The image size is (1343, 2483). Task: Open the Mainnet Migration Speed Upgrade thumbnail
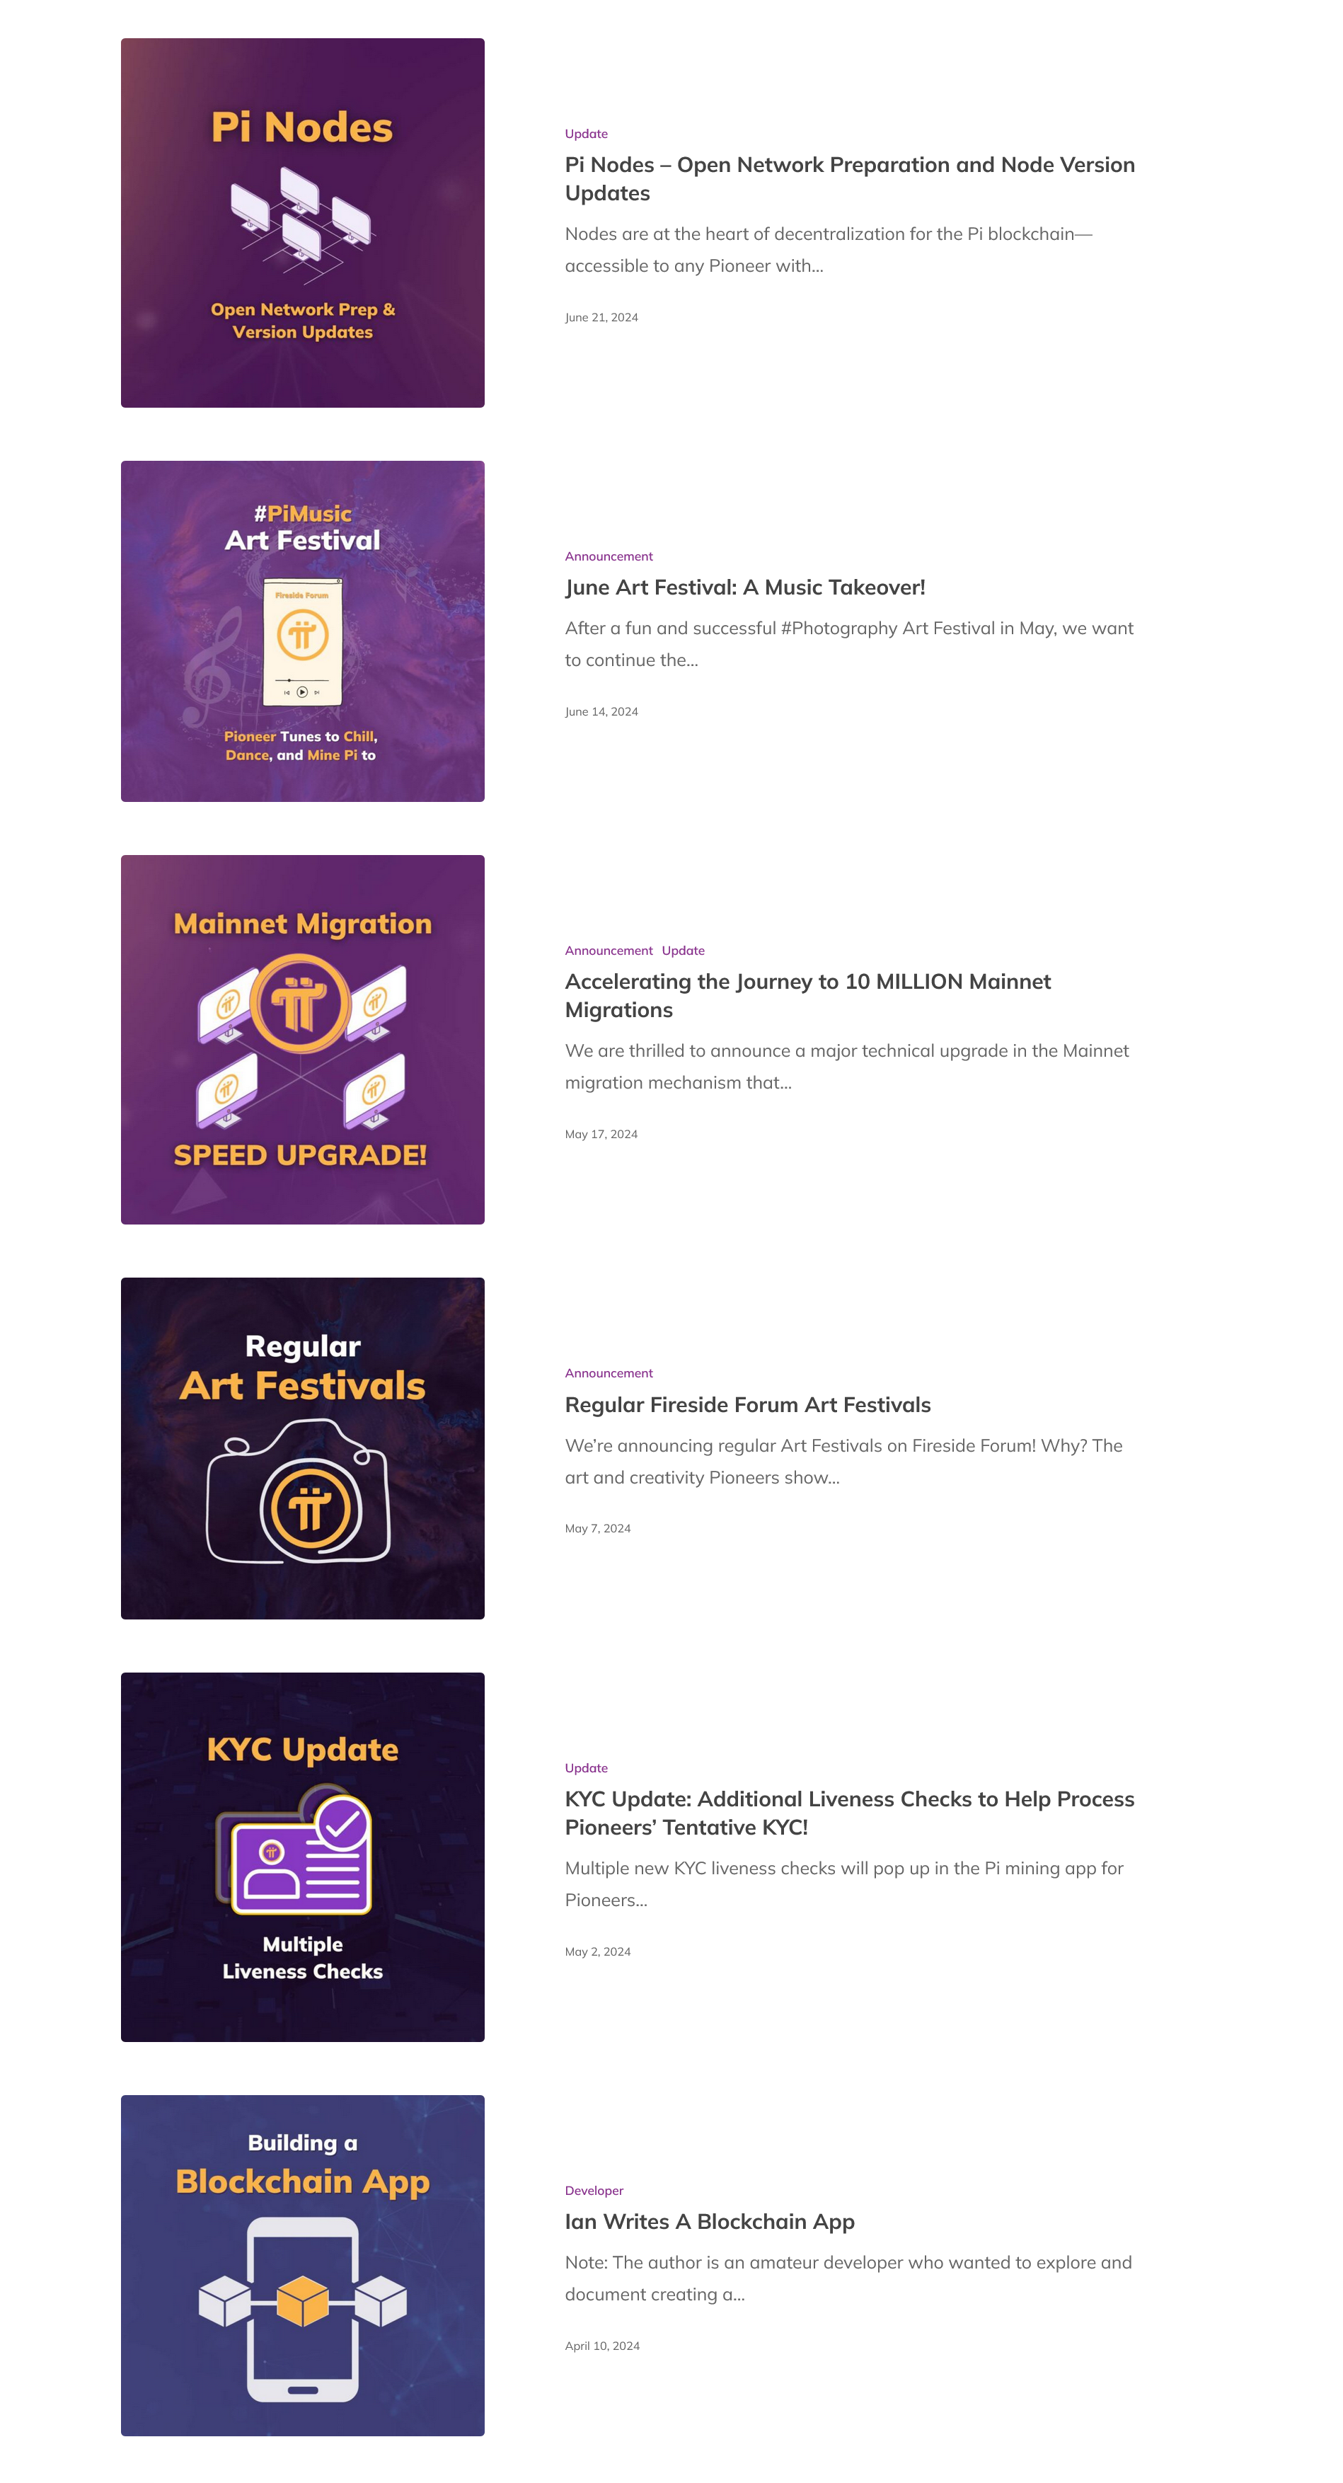[x=303, y=1039]
